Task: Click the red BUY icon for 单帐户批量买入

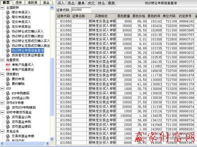Action: (x=8, y=65)
